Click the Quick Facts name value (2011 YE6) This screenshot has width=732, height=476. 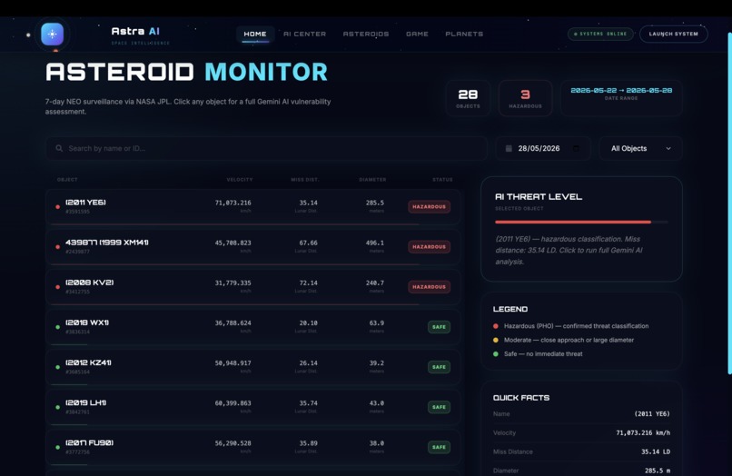(652, 414)
